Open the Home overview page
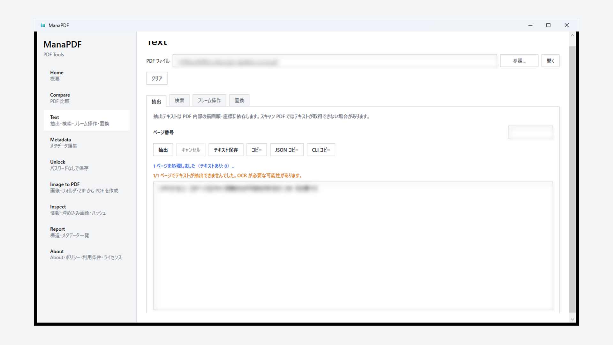The image size is (613, 345). pos(87,76)
